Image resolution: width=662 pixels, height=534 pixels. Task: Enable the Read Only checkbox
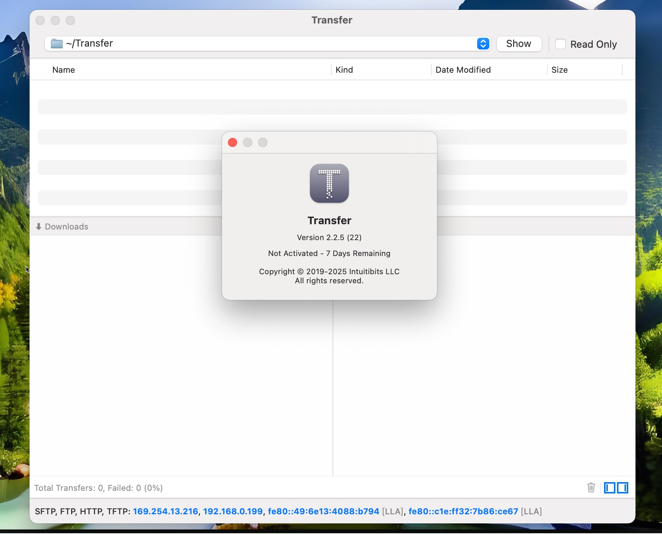pos(561,44)
